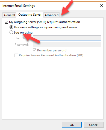This screenshot has height=130, width=106.
Task: Choose the Log on using radio button
Action: point(11,32)
